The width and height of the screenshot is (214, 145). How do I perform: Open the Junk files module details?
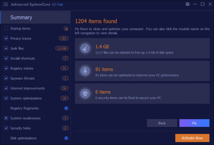click(x=17, y=48)
